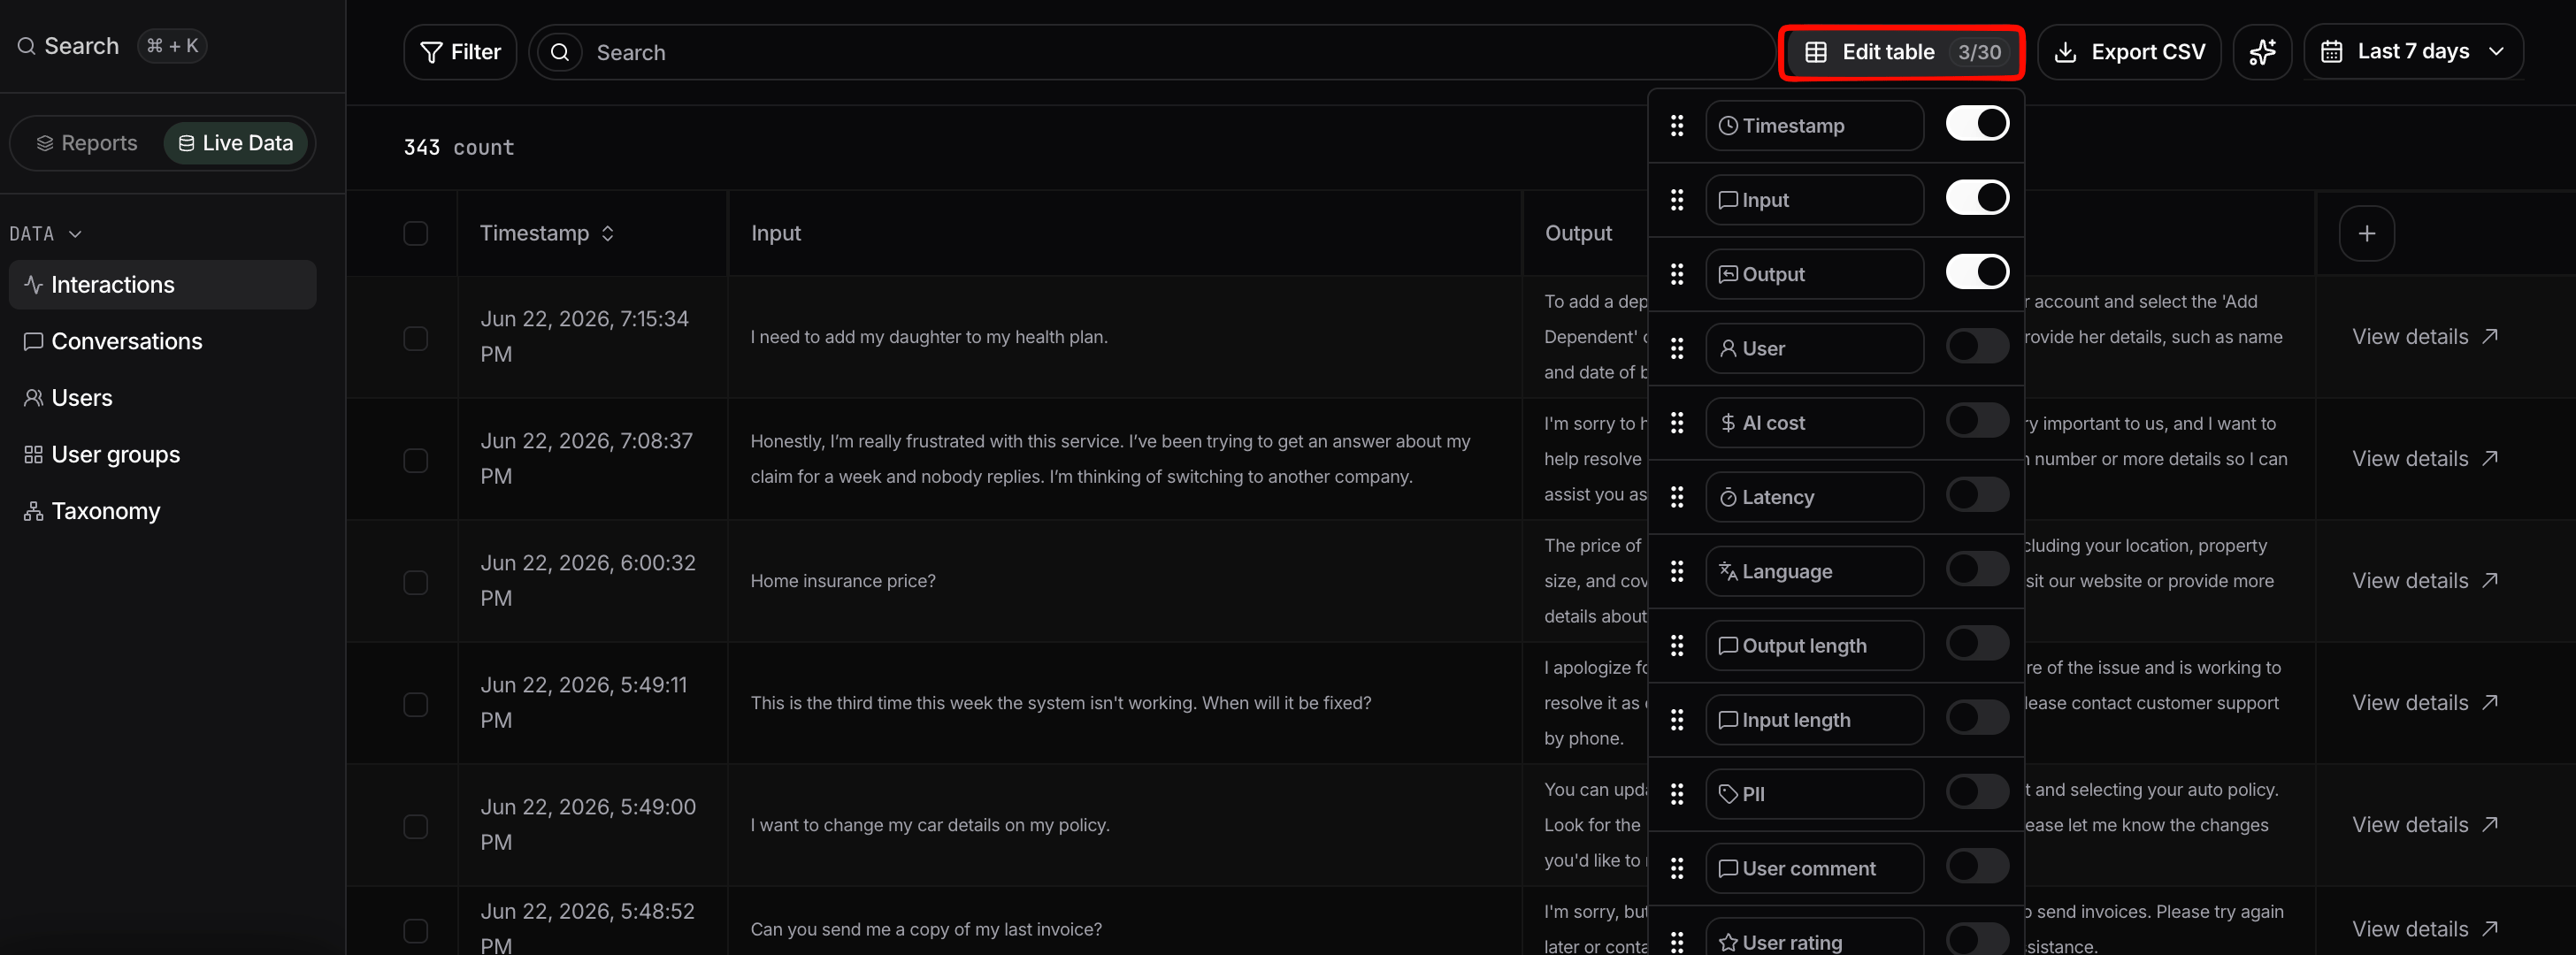Open View details for 6:00:32 PM row

(2425, 581)
